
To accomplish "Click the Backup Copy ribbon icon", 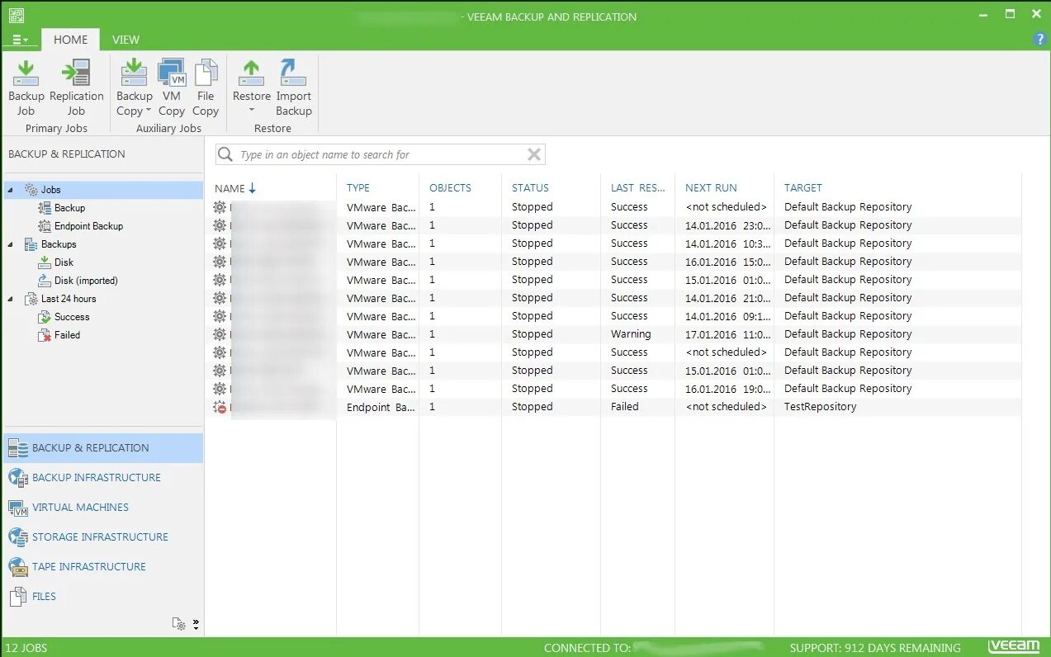I will coord(134,73).
